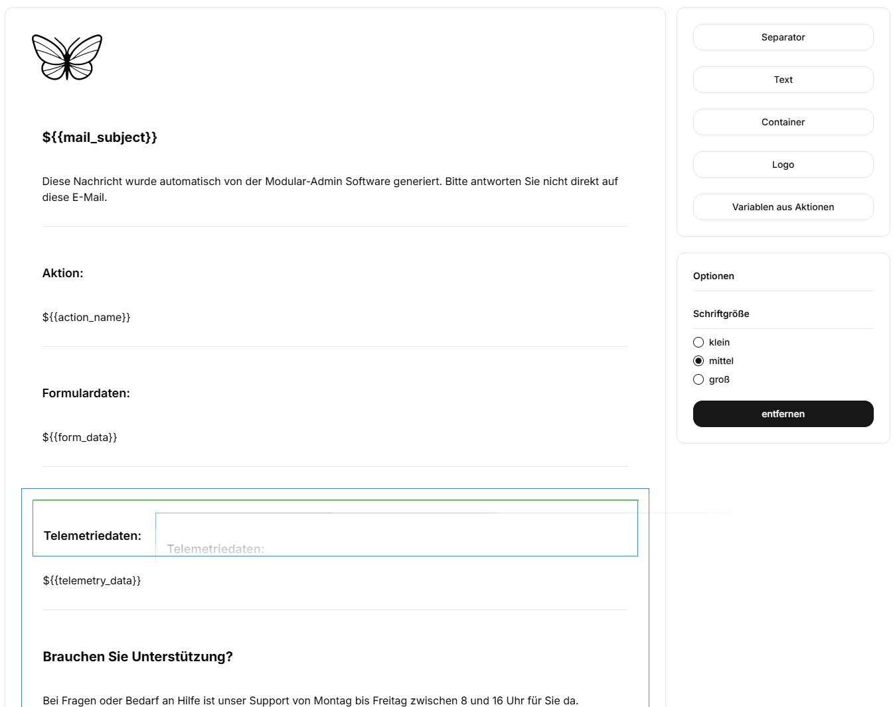The height and width of the screenshot is (707, 895).
Task: Select the Formulardaten: heading
Action: (x=86, y=393)
